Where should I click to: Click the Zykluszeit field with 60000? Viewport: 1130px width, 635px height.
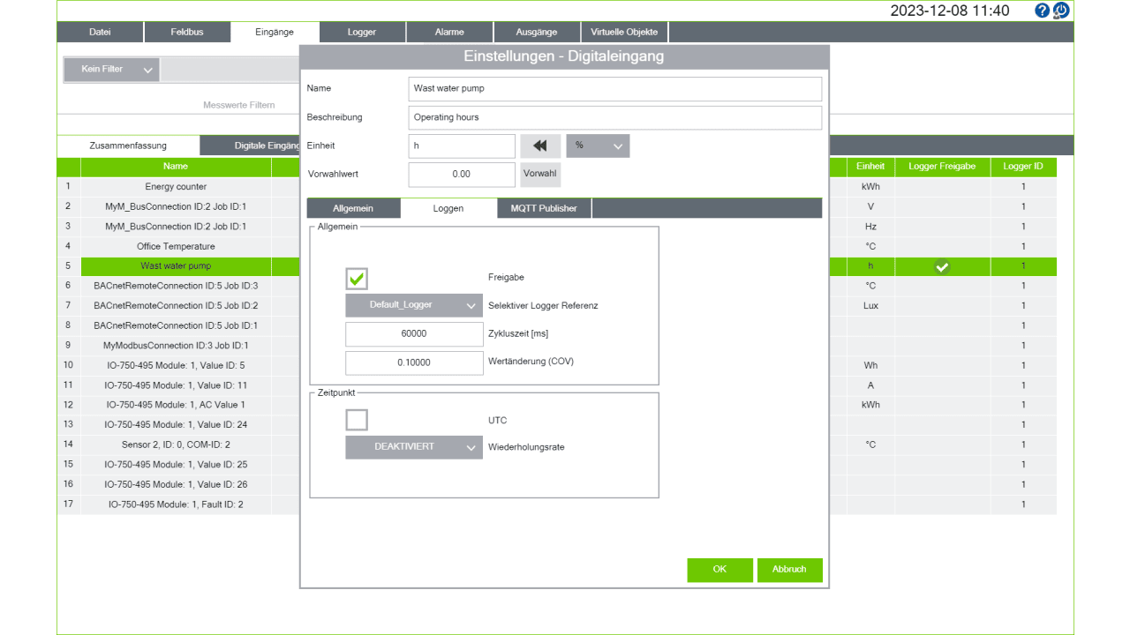(414, 334)
